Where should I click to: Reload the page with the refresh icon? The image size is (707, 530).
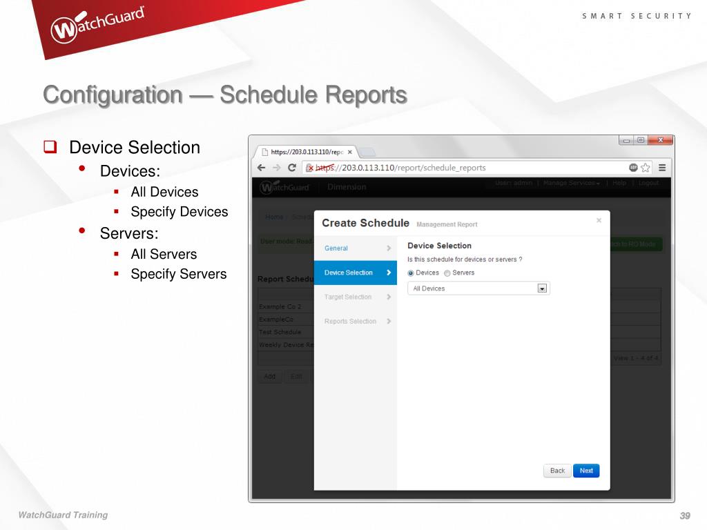point(292,168)
